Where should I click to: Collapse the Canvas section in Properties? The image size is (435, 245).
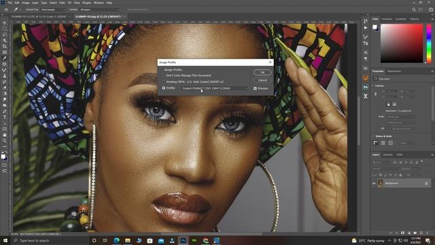click(373, 86)
